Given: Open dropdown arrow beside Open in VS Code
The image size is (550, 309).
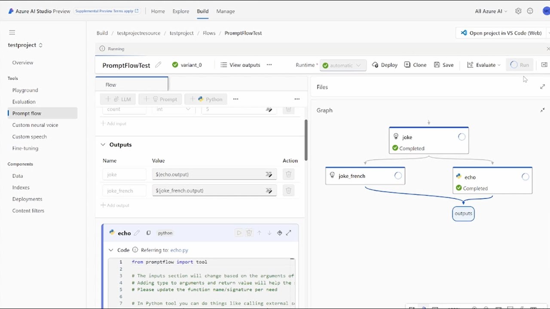Looking at the screenshot, I should coord(549,33).
